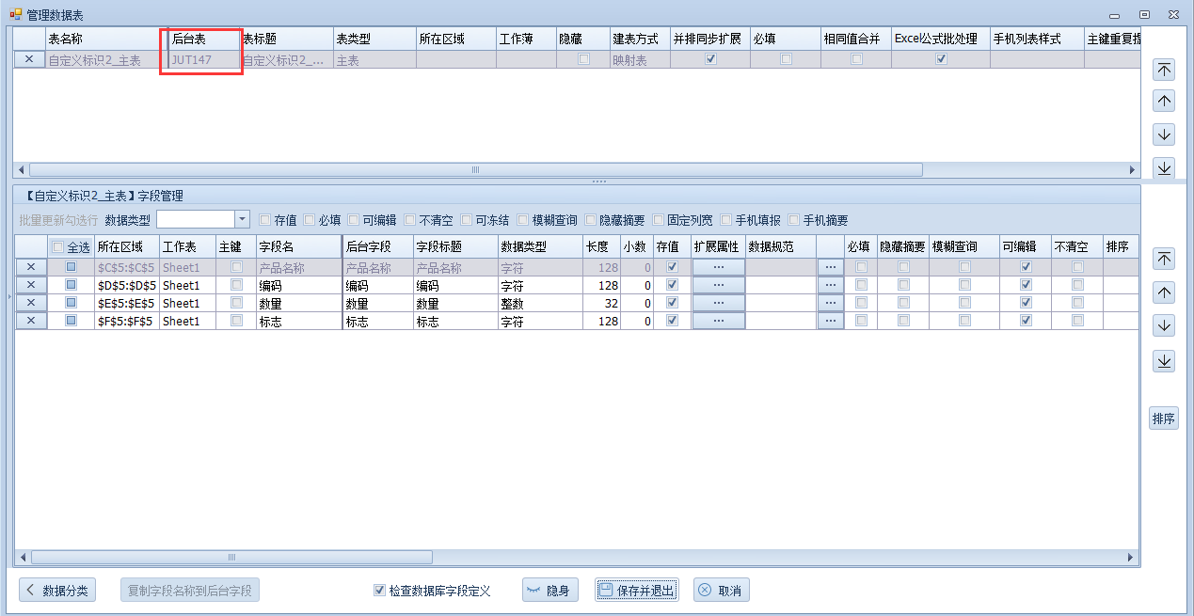Click move-to-top arrow beside upper table
The image size is (1194, 616).
coord(1164,70)
